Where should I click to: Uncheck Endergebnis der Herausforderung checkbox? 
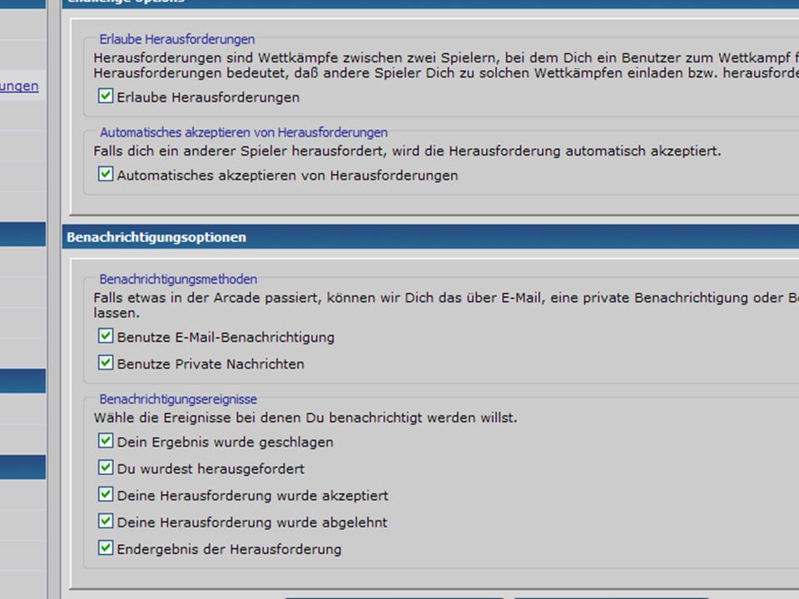click(x=106, y=548)
